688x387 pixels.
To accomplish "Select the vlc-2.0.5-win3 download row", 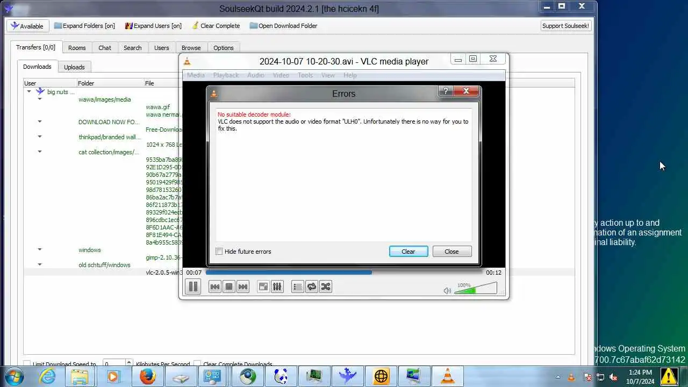I will click(164, 273).
